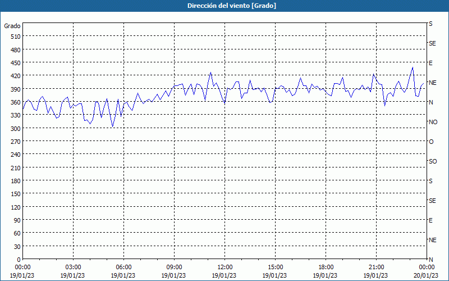Select the 12:00 time label
449x281 pixels.
[x=224, y=268]
